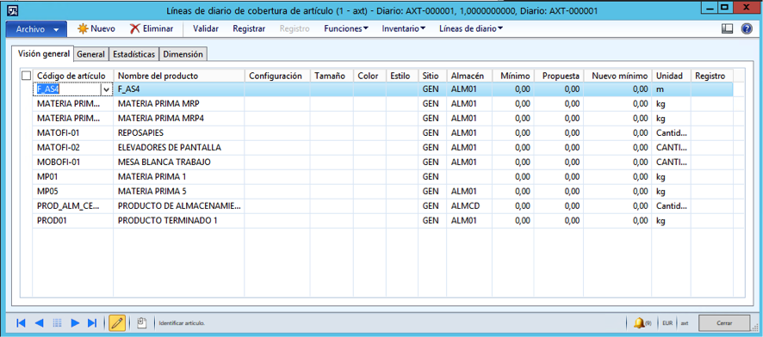Viewport: 763px width, 337px height.
Task: Switch to the Estadísticas tab
Action: (133, 54)
